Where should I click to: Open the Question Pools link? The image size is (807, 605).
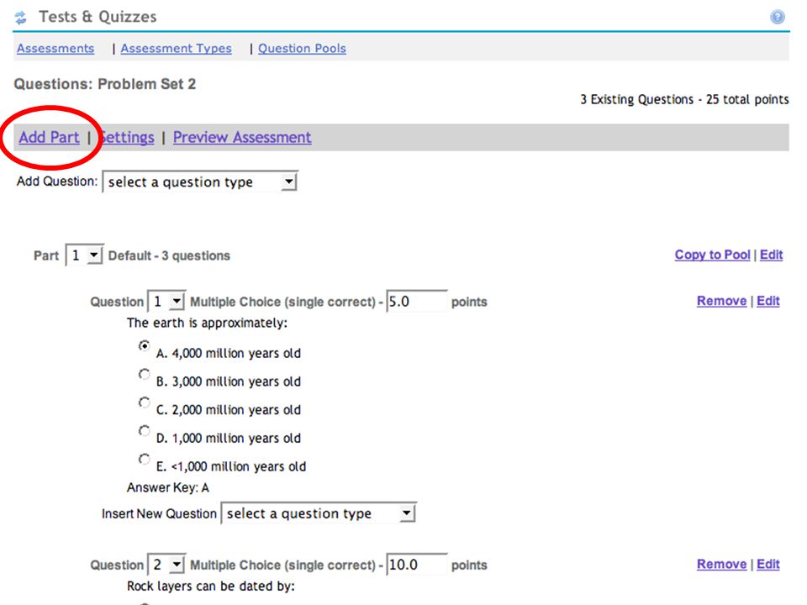(x=302, y=49)
